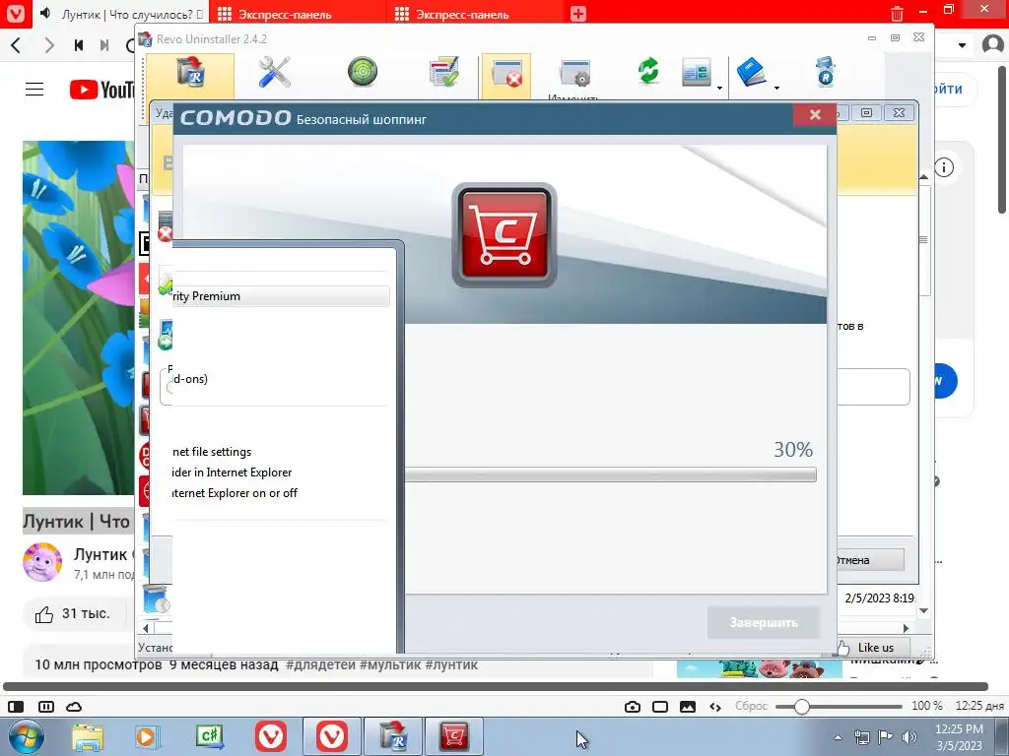Click the fast forward button in Vivaldi
This screenshot has width=1009, height=756.
tap(104, 45)
